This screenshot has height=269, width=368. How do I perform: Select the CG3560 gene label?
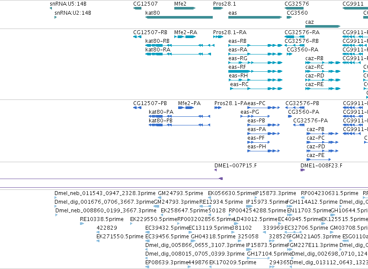(297, 13)
